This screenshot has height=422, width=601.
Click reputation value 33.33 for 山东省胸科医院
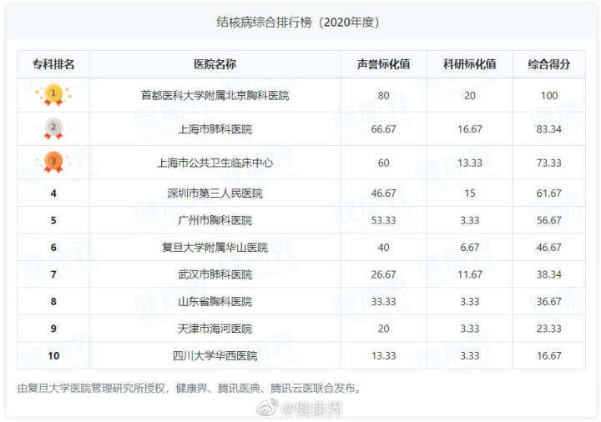[x=383, y=301]
